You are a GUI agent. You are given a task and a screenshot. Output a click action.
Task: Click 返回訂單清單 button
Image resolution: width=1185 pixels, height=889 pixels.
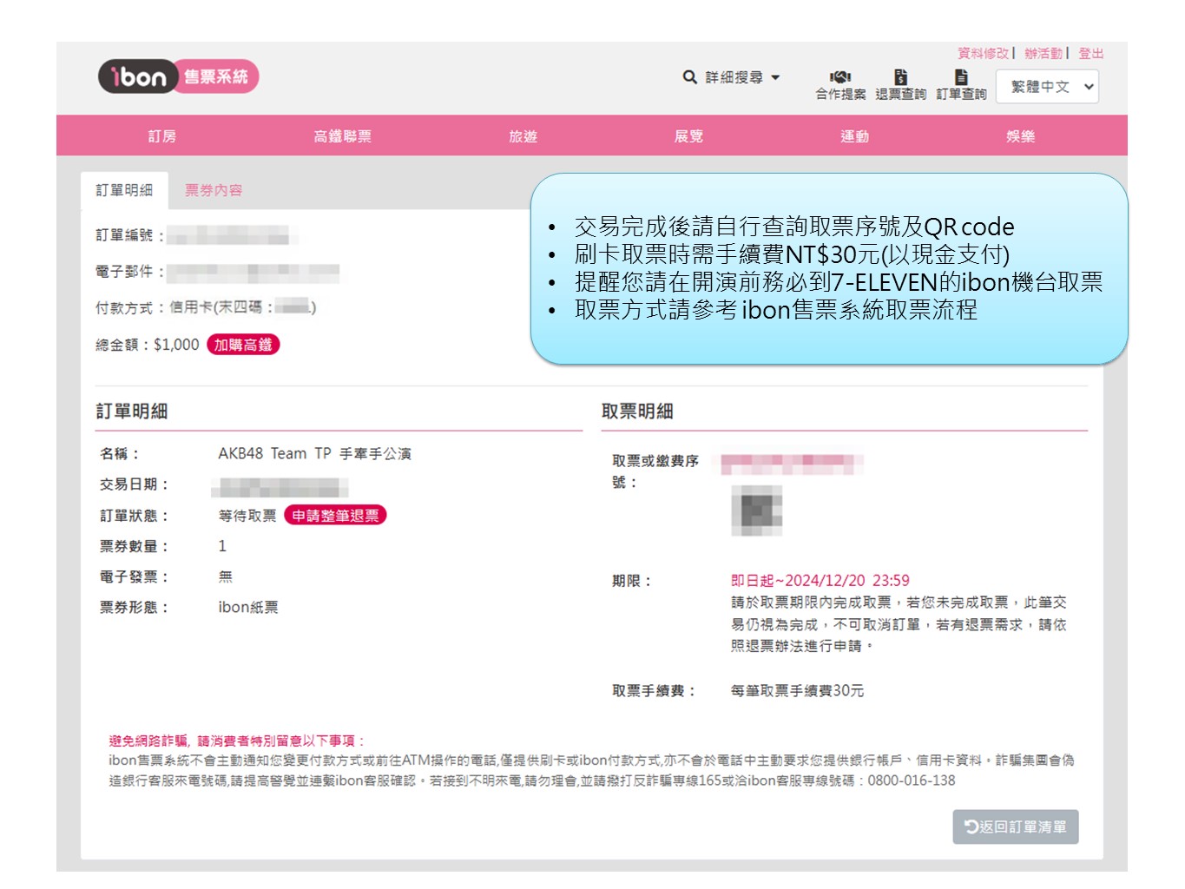click(1016, 826)
